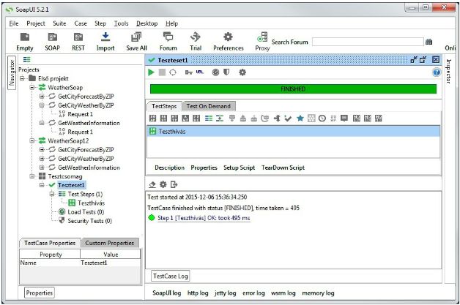Open the File menu
This screenshot has width=460, height=305.
pyautogui.click(x=14, y=23)
